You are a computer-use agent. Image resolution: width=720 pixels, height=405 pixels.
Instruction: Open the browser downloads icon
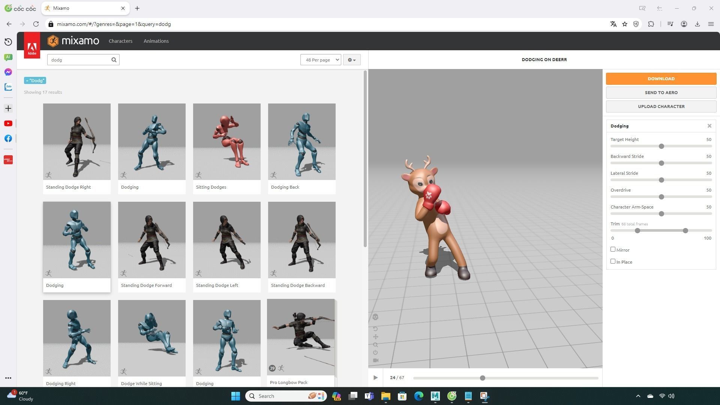[x=697, y=24]
